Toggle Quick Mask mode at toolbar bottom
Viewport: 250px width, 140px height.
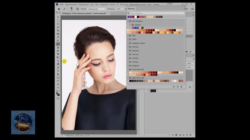pyautogui.click(x=58, y=98)
